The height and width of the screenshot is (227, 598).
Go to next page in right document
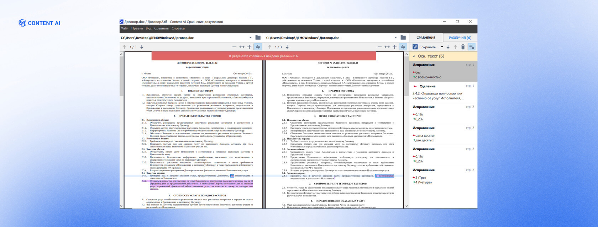pyautogui.click(x=287, y=47)
